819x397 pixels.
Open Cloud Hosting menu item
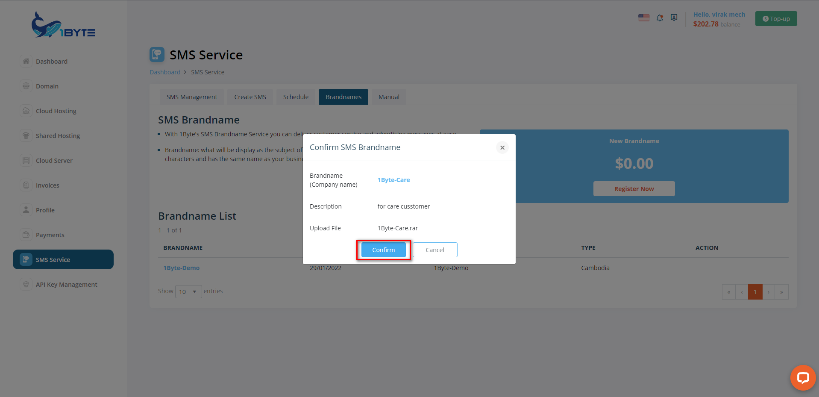[56, 111]
